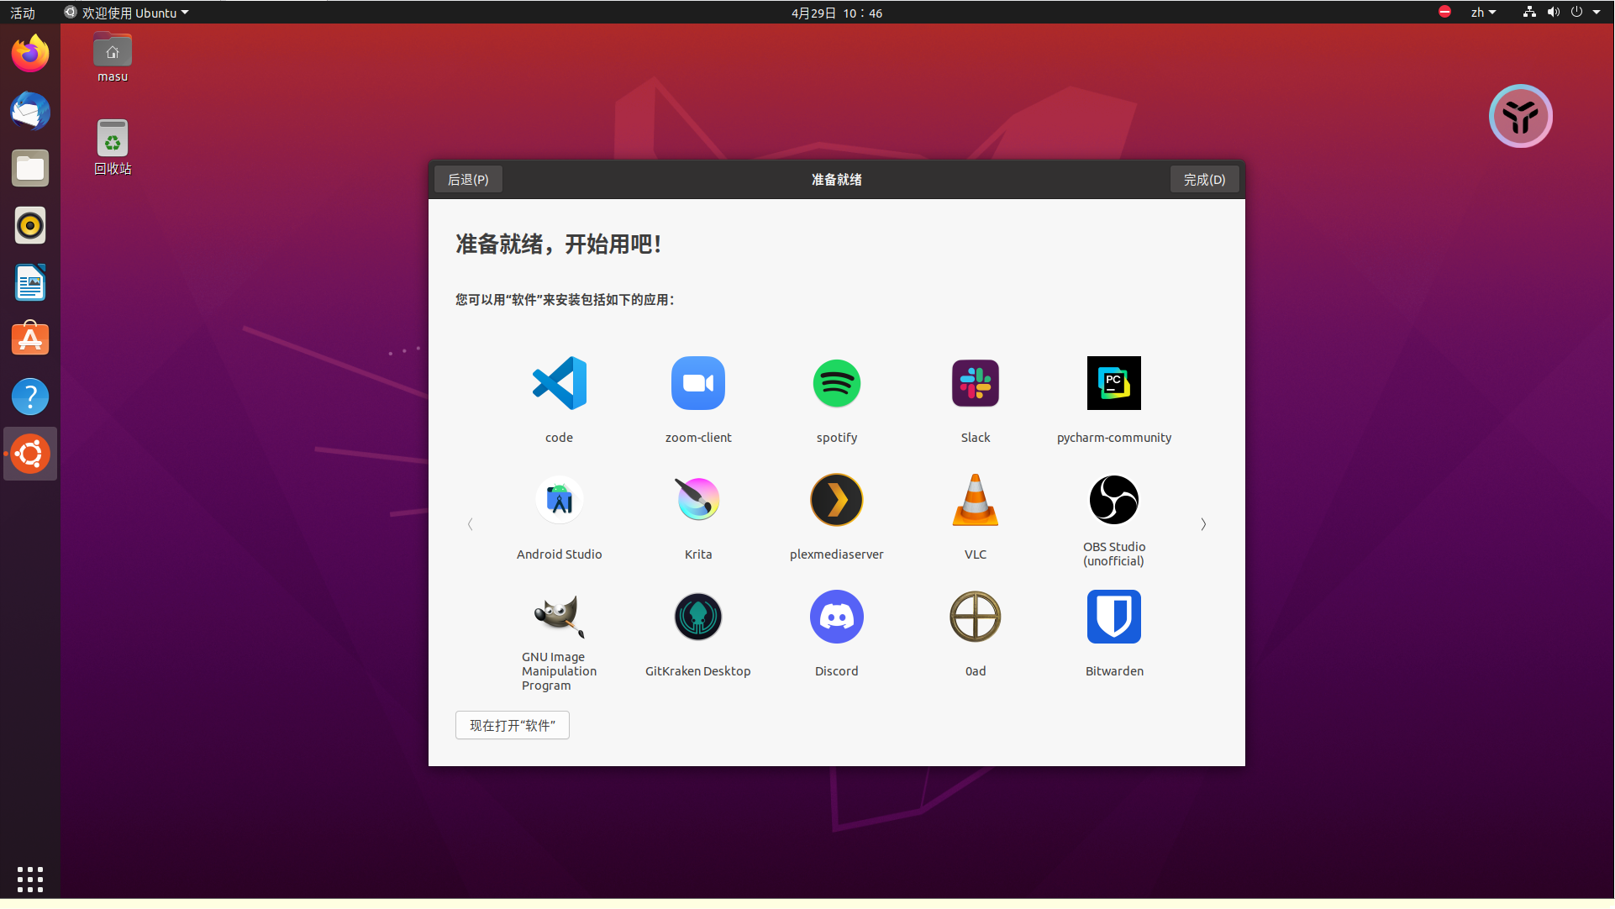
Task: Show previous page of apps arrow
Action: pos(471,524)
